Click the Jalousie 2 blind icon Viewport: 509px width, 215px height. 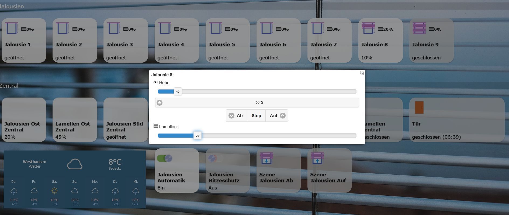(x=63, y=28)
